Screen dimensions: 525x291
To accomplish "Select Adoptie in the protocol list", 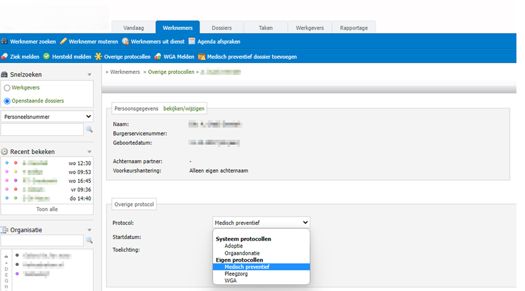I will click(x=234, y=246).
